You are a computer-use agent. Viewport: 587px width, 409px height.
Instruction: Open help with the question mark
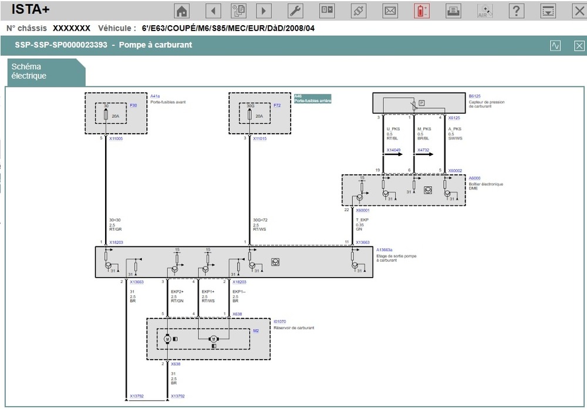coord(516,11)
